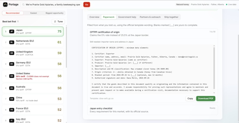This screenshot has height=123, width=239.
Task: Click the JP country badge
Action: pos(12,31)
